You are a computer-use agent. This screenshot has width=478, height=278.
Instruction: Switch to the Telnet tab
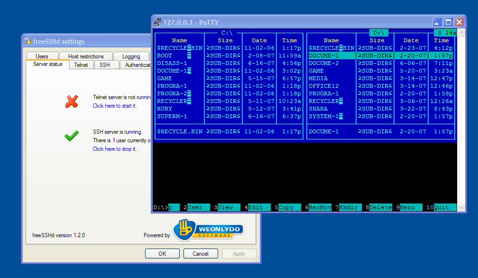point(81,65)
